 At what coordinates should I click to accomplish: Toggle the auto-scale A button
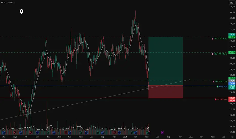232,137
